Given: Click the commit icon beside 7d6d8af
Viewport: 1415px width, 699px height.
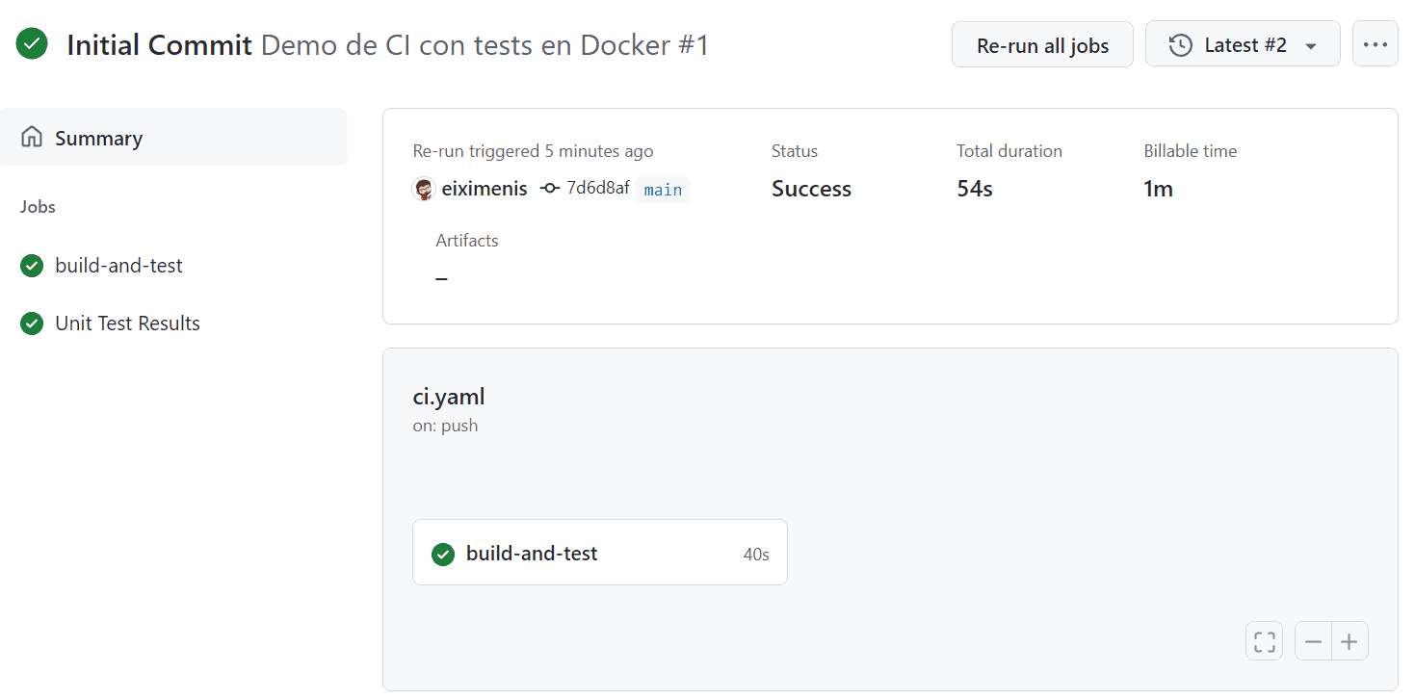Looking at the screenshot, I should [x=550, y=189].
